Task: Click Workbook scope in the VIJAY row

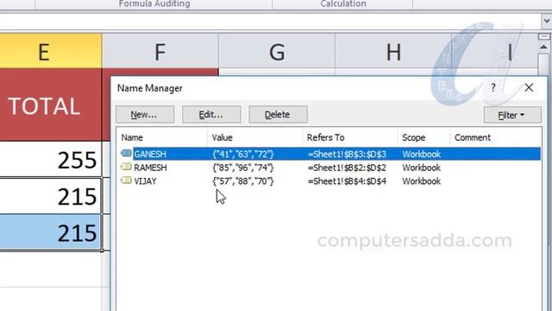Action: 422,181
